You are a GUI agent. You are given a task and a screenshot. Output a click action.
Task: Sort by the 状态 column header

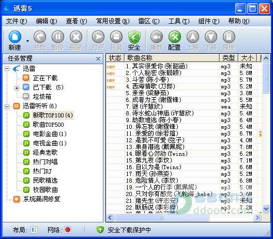pyautogui.click(x=115, y=58)
